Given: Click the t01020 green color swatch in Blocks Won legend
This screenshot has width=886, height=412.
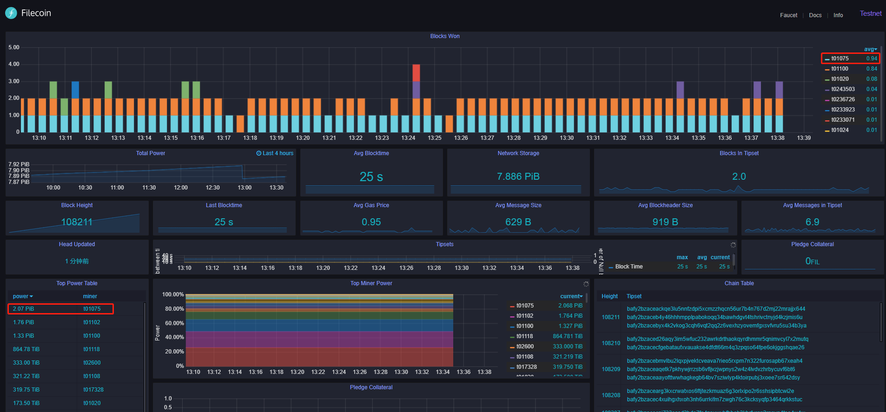Looking at the screenshot, I should click(x=827, y=79).
